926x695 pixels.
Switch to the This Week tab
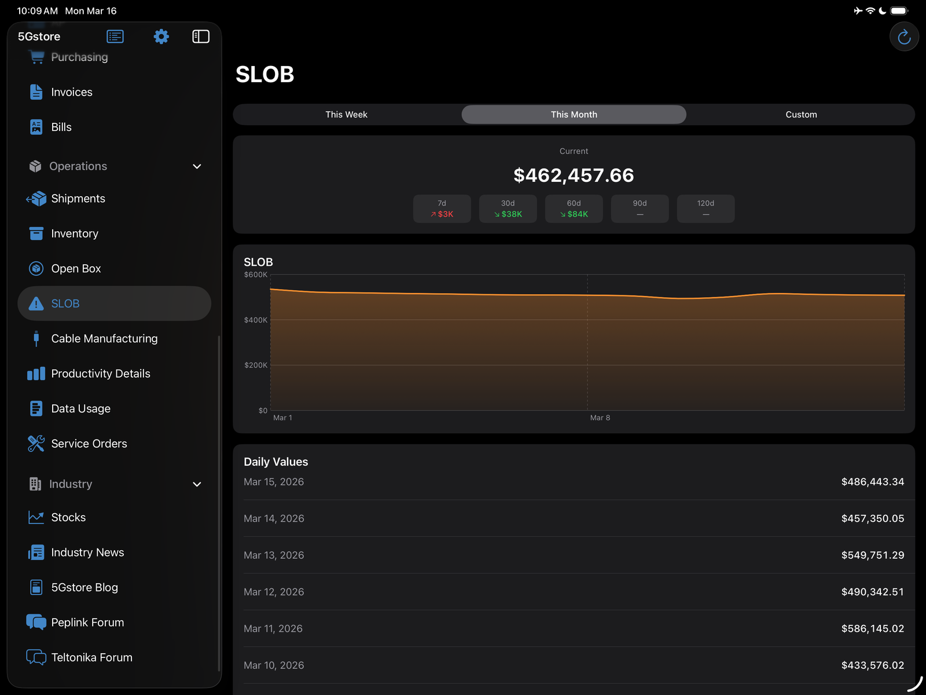point(346,114)
